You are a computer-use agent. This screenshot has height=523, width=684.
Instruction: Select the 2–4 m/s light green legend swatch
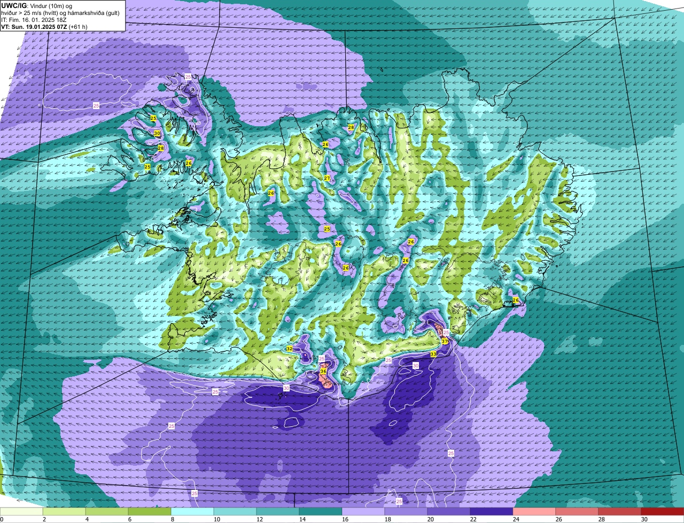tap(64, 511)
